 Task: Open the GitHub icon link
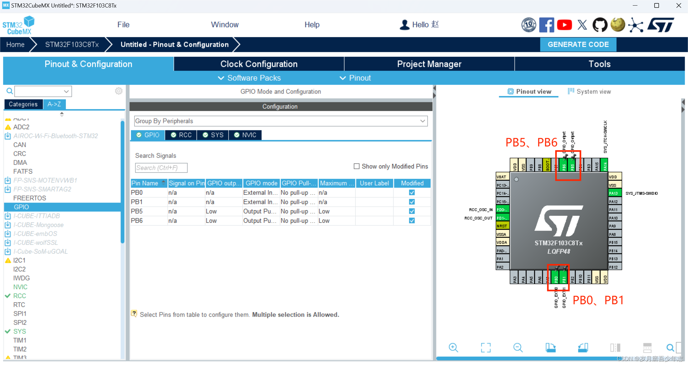(x=600, y=25)
